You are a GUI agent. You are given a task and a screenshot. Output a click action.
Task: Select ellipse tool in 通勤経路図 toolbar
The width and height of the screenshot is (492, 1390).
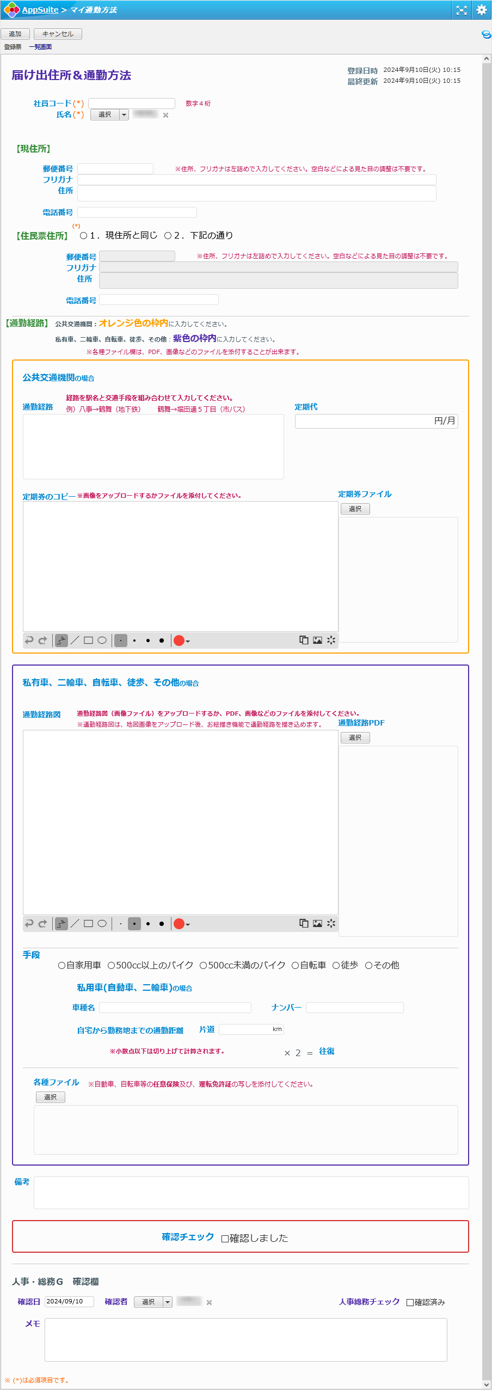click(102, 923)
